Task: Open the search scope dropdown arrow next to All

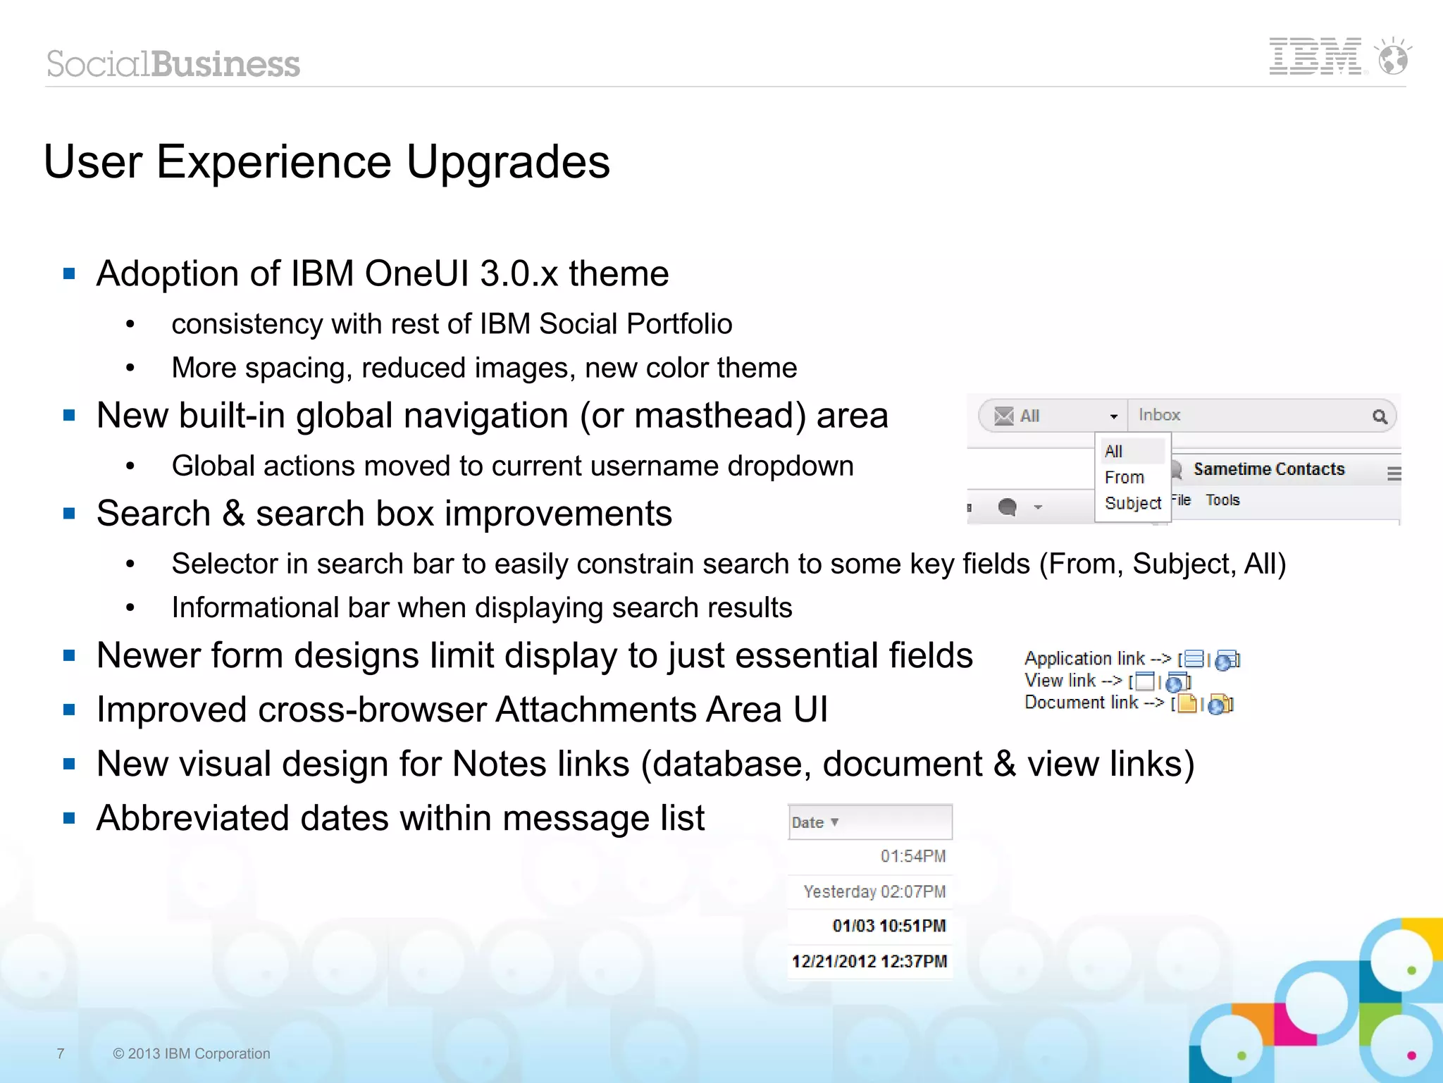Action: 1113,416
